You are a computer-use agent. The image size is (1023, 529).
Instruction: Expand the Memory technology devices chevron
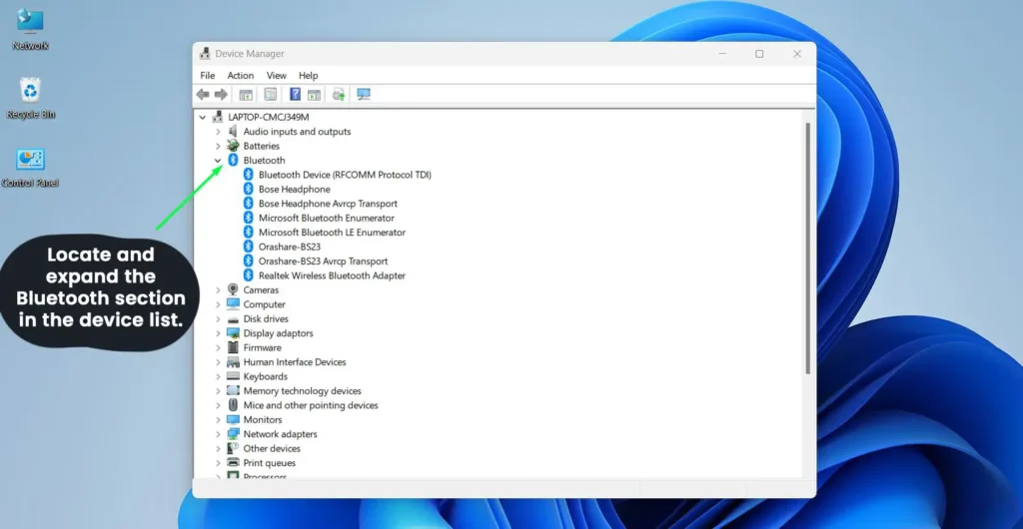[218, 391]
